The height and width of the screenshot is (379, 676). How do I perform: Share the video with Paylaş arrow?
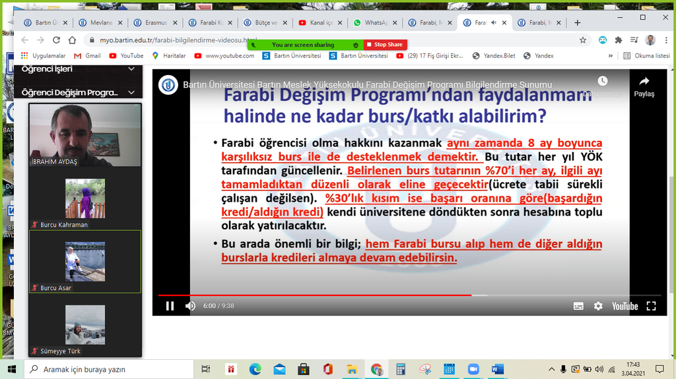644,86
